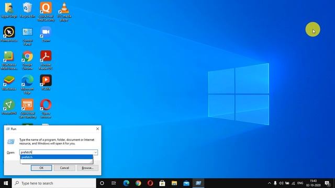Launch Microsoft Edge from the taskbar
The width and height of the screenshot is (335, 188).
point(126,183)
